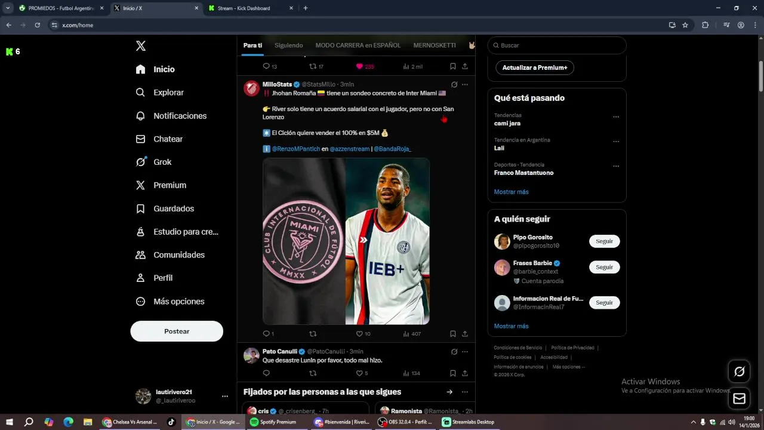The width and height of the screenshot is (764, 430).
Task: Open floating Grok button at bottom right
Action: tap(739, 371)
